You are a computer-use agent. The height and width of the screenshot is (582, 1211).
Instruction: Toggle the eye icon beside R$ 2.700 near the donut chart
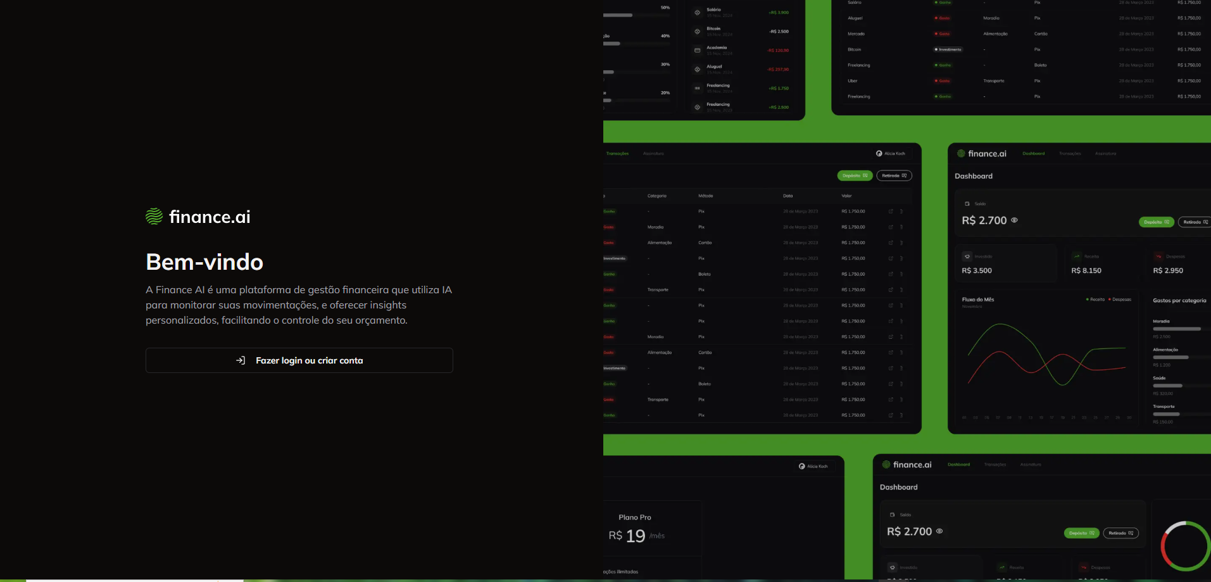point(939,531)
